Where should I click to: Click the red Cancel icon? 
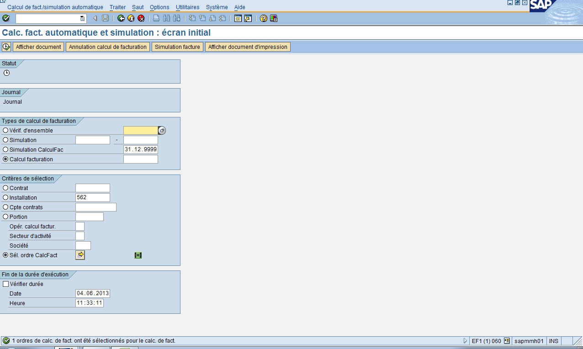141,18
